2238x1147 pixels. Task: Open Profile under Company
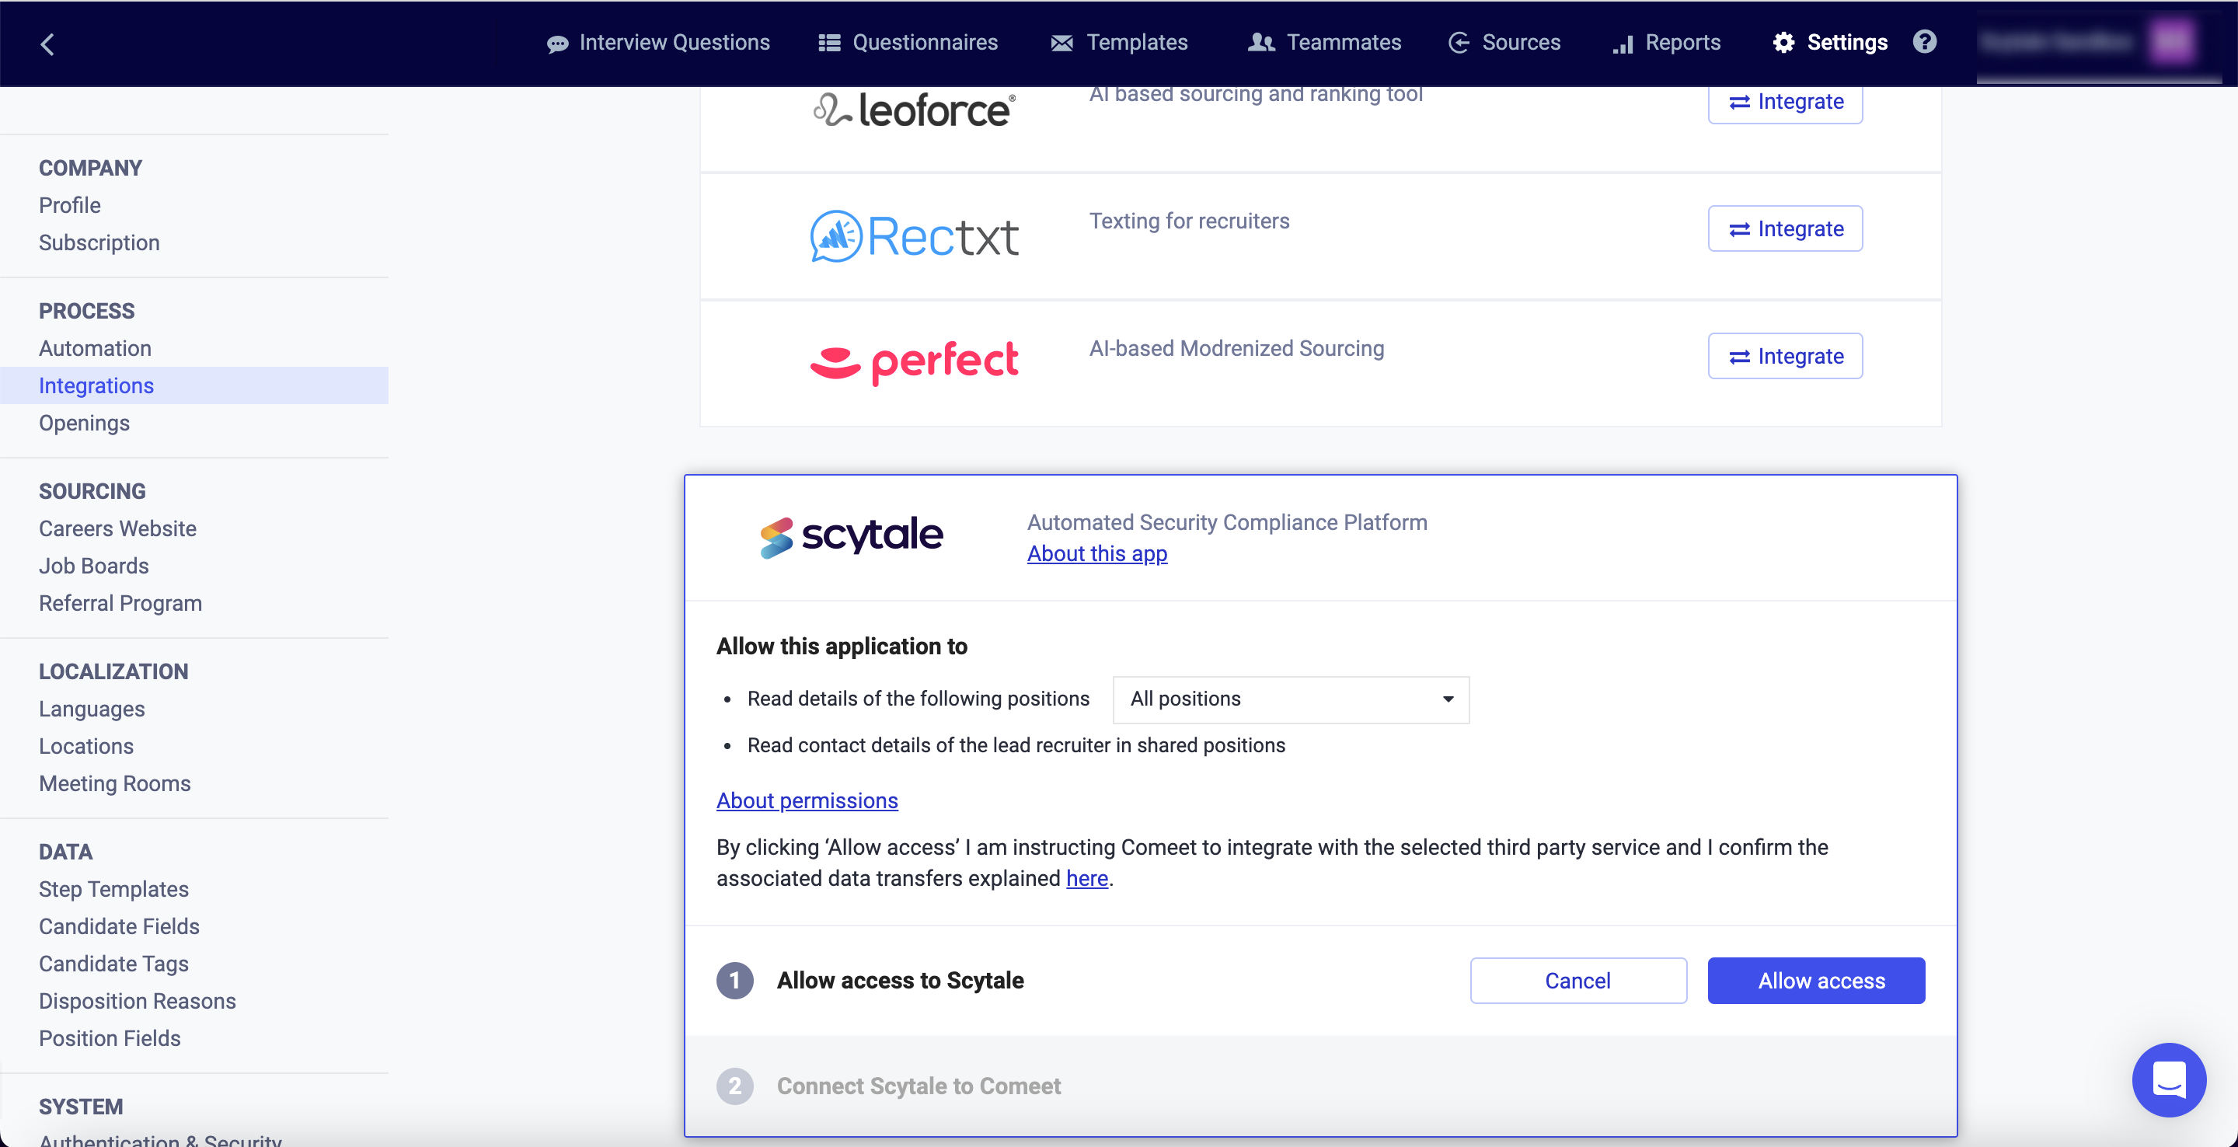69,205
